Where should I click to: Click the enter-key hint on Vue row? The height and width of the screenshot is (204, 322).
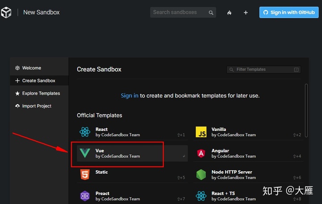[x=184, y=156]
